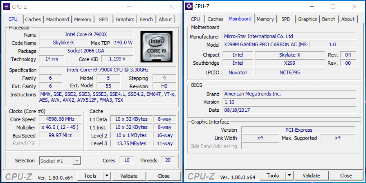Close right CPU-Z window via title bar X
Viewport: 366px width, 183px height.
(354, 7)
